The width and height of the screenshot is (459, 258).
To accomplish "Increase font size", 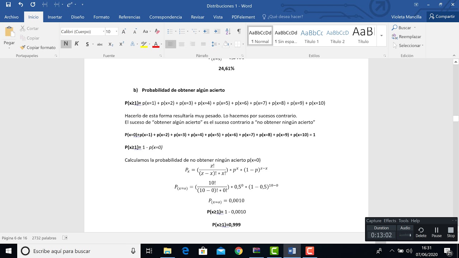I will tap(124, 32).
